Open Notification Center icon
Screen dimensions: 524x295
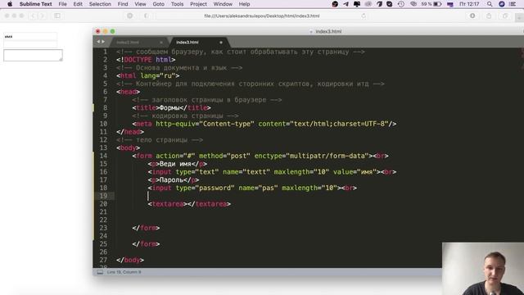[513, 4]
